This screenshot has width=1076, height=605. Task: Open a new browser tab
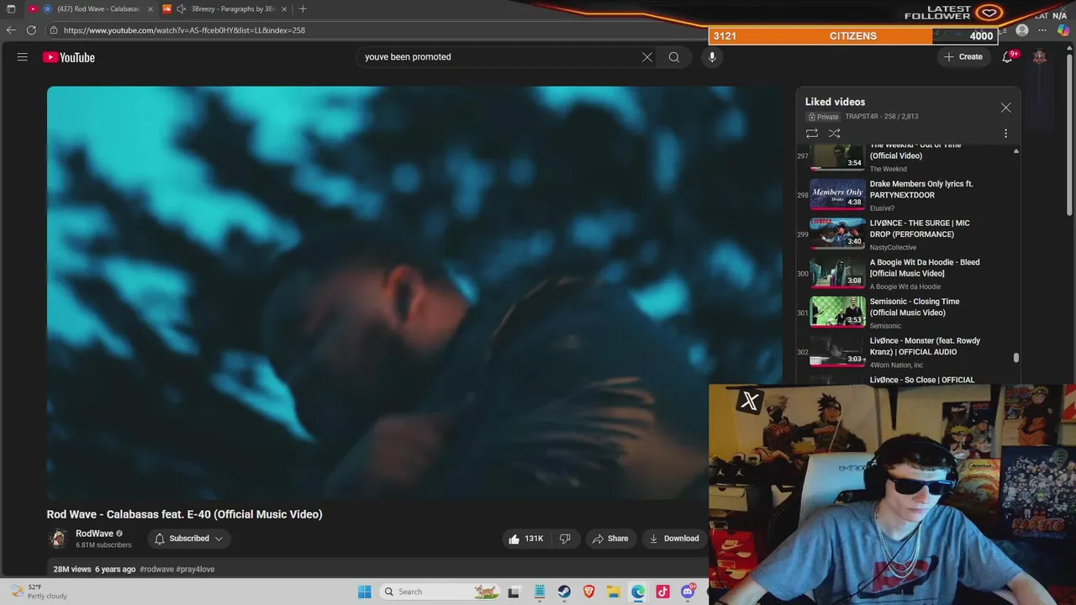303,8
